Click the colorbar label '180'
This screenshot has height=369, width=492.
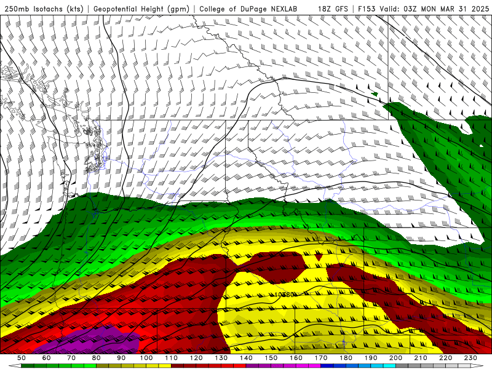346,358
